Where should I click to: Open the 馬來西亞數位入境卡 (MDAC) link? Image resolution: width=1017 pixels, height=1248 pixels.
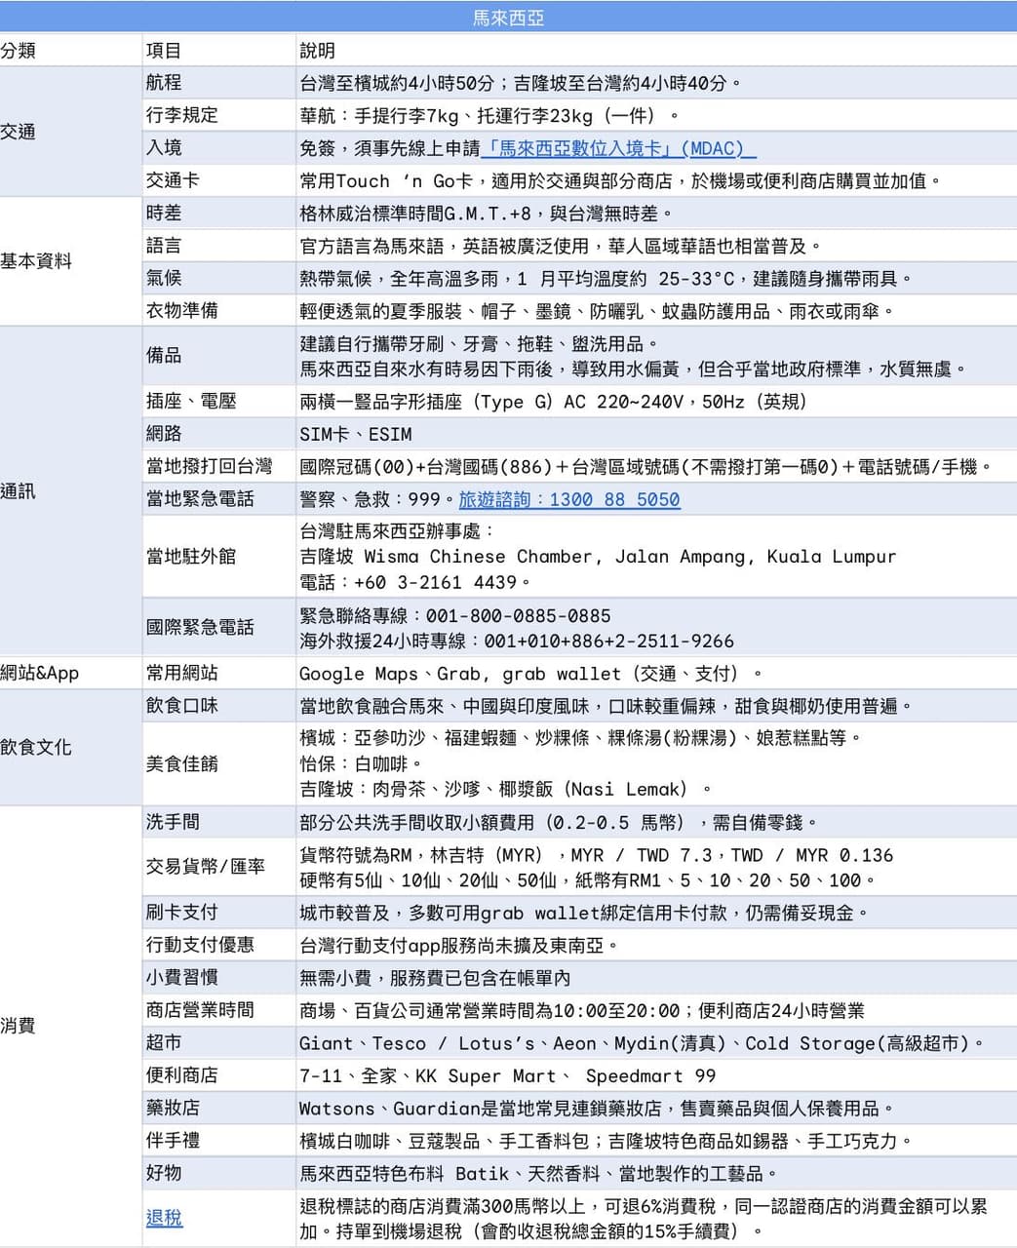(618, 148)
